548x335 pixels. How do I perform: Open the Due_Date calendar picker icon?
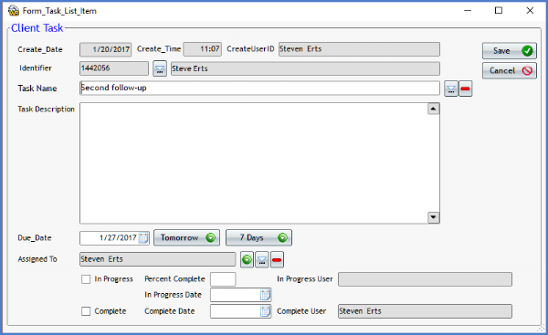143,238
